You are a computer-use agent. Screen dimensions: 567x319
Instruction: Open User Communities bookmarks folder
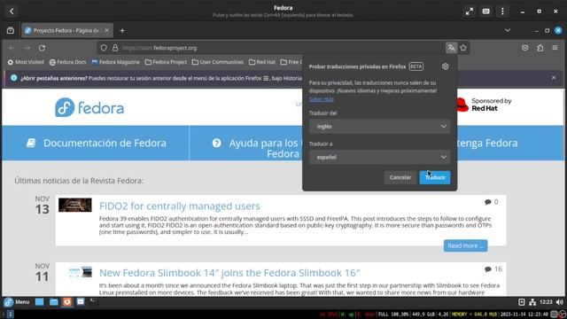pyautogui.click(x=218, y=62)
